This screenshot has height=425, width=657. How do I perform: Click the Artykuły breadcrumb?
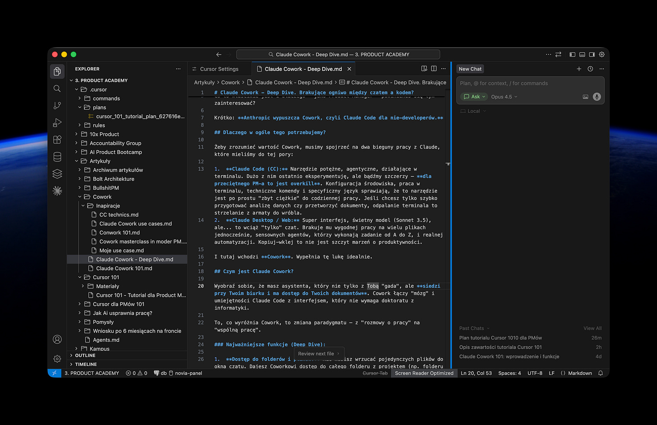tap(204, 82)
